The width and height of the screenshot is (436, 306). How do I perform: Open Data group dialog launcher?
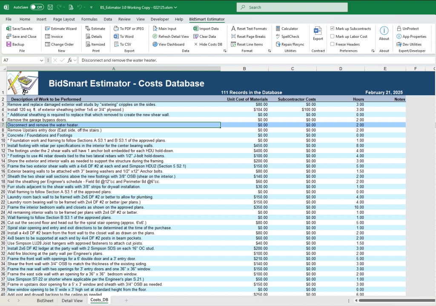point(225,51)
